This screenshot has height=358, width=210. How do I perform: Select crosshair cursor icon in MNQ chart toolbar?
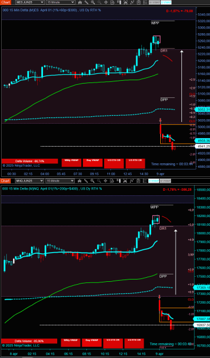click(105, 181)
